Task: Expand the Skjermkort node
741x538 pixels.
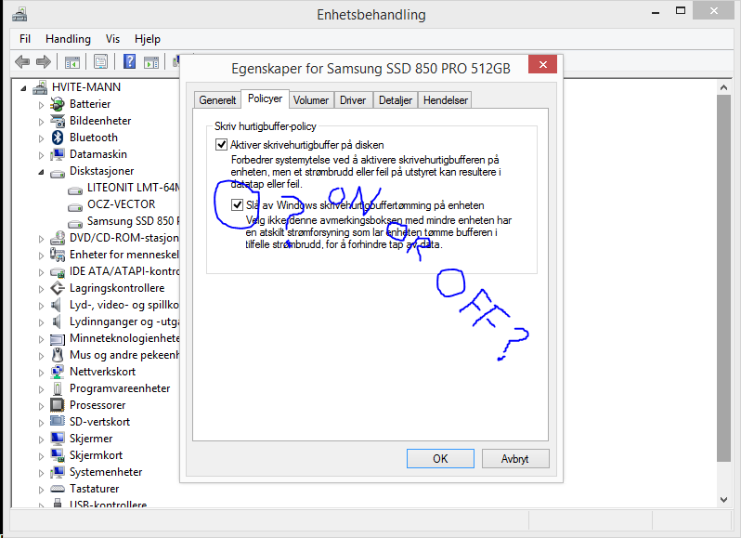Action: 41,456
